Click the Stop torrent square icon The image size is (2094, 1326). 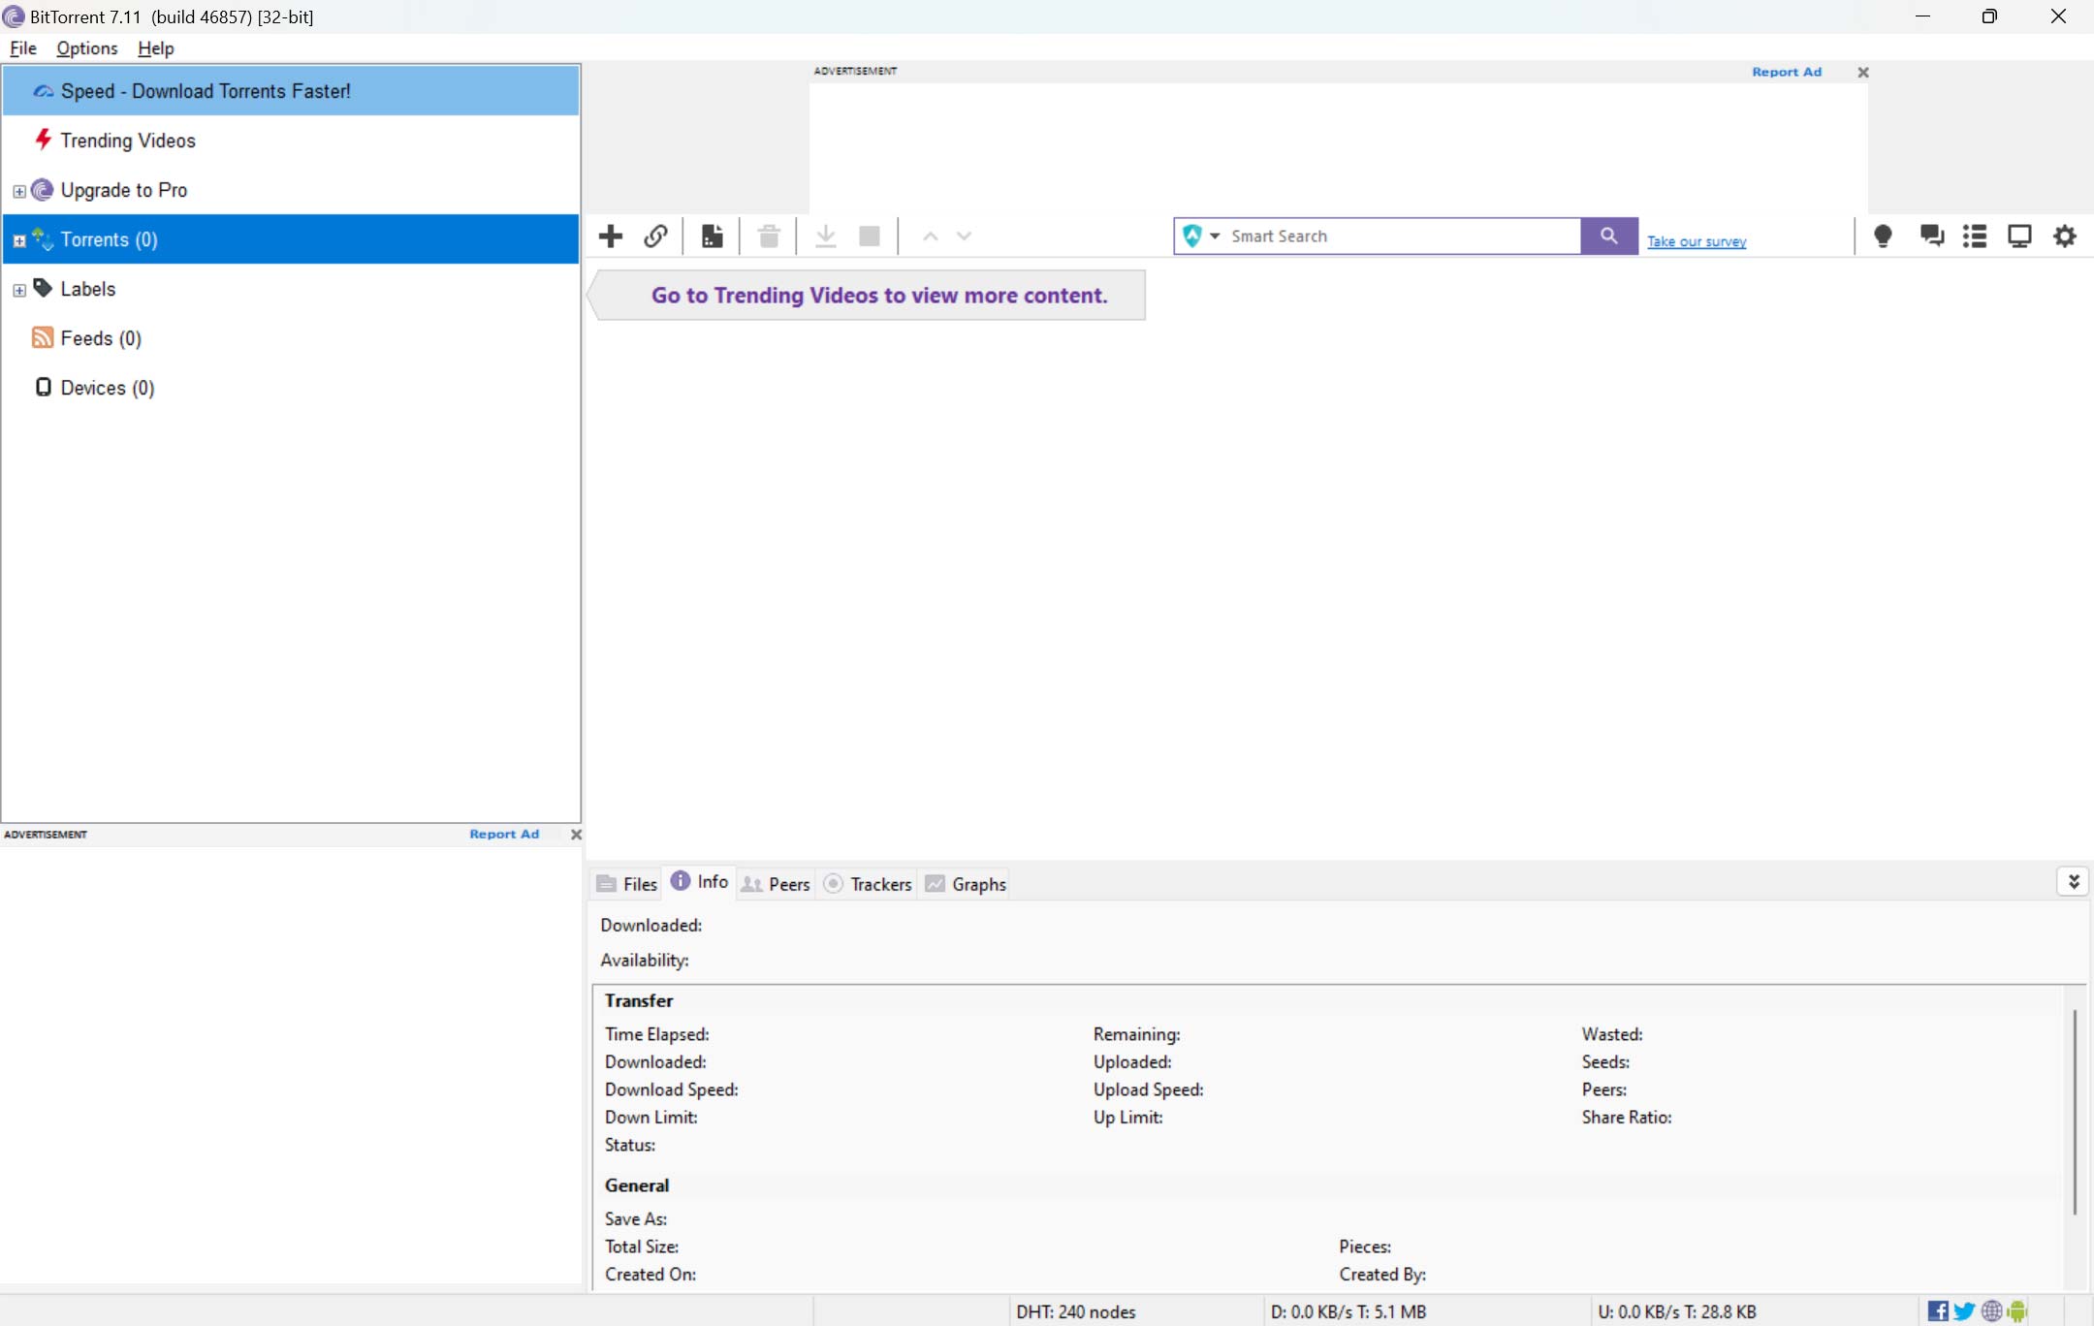(x=870, y=237)
